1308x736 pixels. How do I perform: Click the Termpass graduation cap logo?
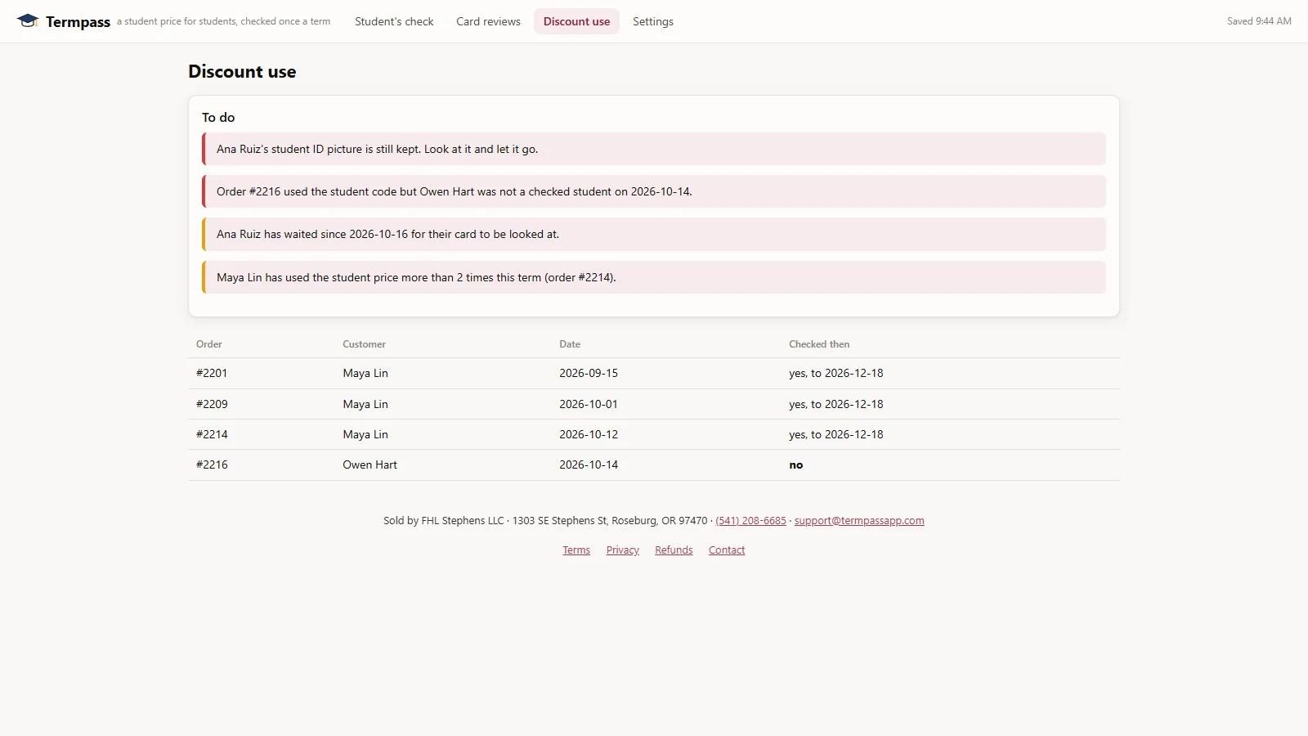pyautogui.click(x=28, y=21)
